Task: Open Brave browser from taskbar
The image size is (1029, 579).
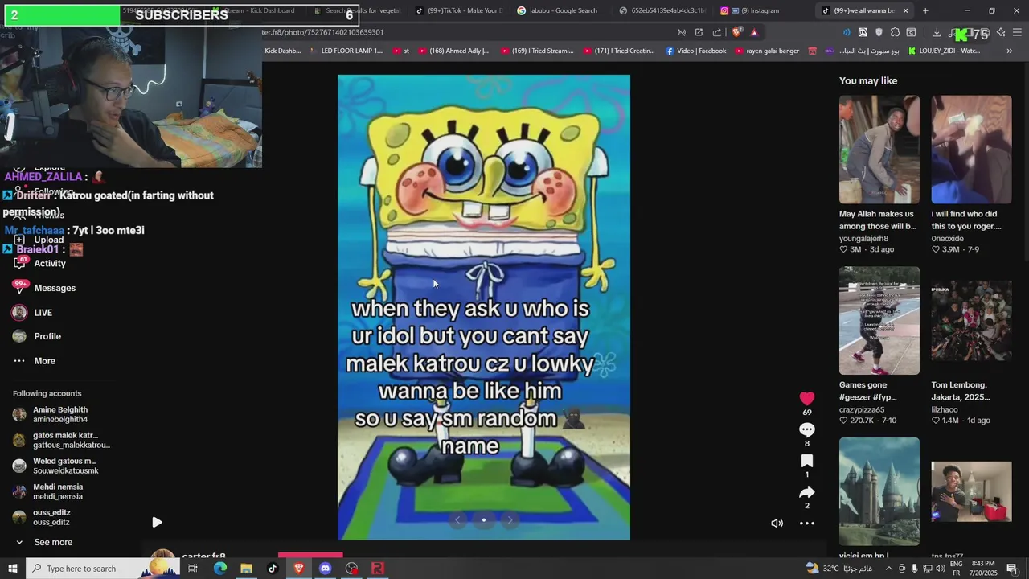Action: click(x=299, y=569)
